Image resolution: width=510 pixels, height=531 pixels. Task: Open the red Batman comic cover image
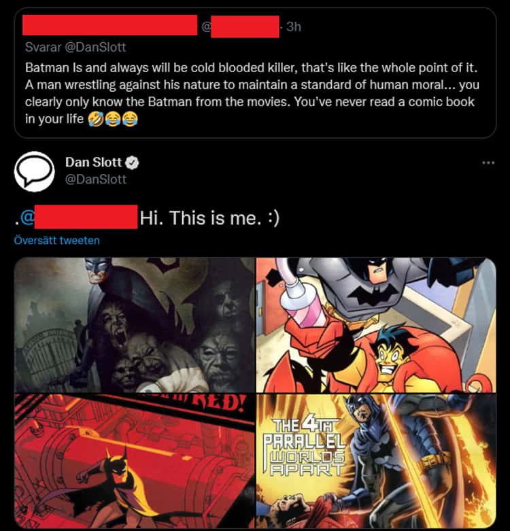[x=135, y=461]
